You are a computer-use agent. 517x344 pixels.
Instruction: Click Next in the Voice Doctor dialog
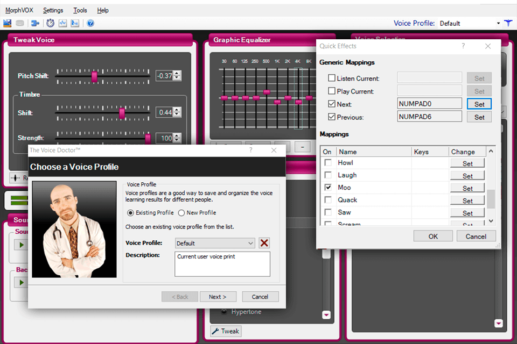click(218, 296)
